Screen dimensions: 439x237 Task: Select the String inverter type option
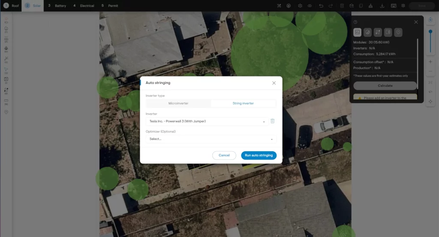[x=243, y=103]
